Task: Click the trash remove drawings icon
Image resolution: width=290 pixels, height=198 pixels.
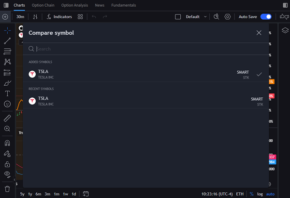Action: (7, 189)
